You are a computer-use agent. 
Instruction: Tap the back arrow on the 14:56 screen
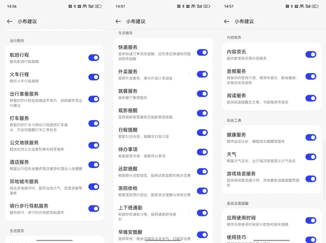click(x=9, y=22)
